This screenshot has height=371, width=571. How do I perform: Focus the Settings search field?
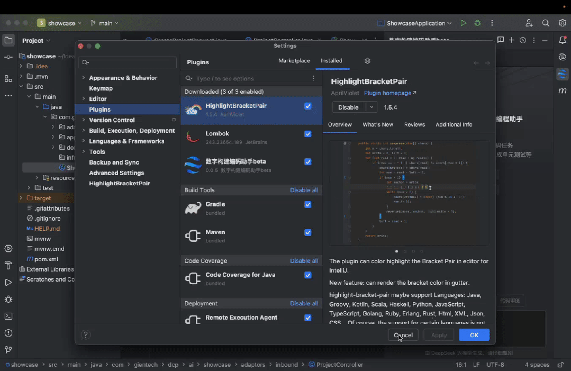tap(128, 62)
